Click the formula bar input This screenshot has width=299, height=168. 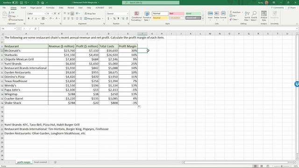(x=168, y=28)
